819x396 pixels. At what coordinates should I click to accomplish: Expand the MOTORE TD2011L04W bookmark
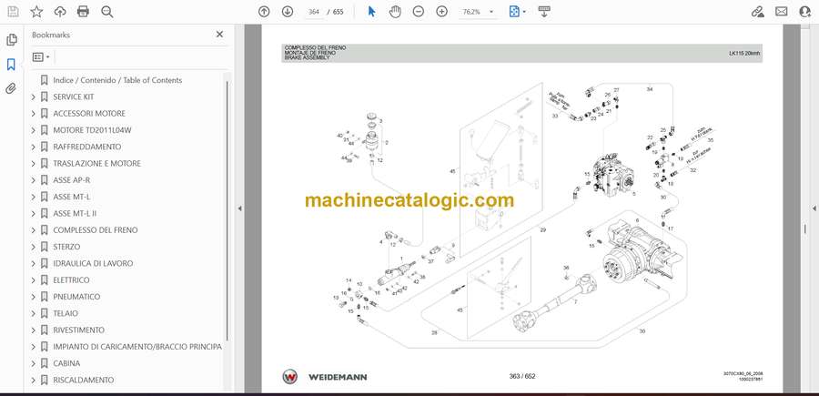(x=34, y=130)
